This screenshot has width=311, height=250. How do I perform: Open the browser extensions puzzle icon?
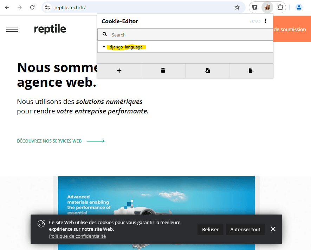(280, 7)
